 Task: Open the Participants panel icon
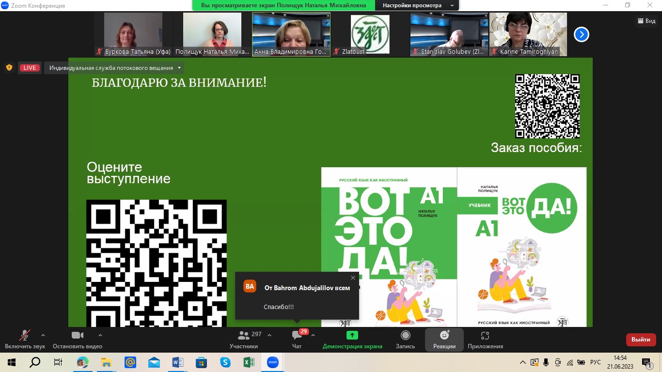pyautogui.click(x=244, y=335)
